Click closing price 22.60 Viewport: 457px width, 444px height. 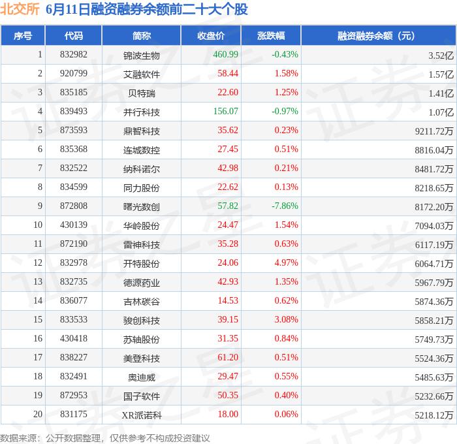click(x=228, y=93)
